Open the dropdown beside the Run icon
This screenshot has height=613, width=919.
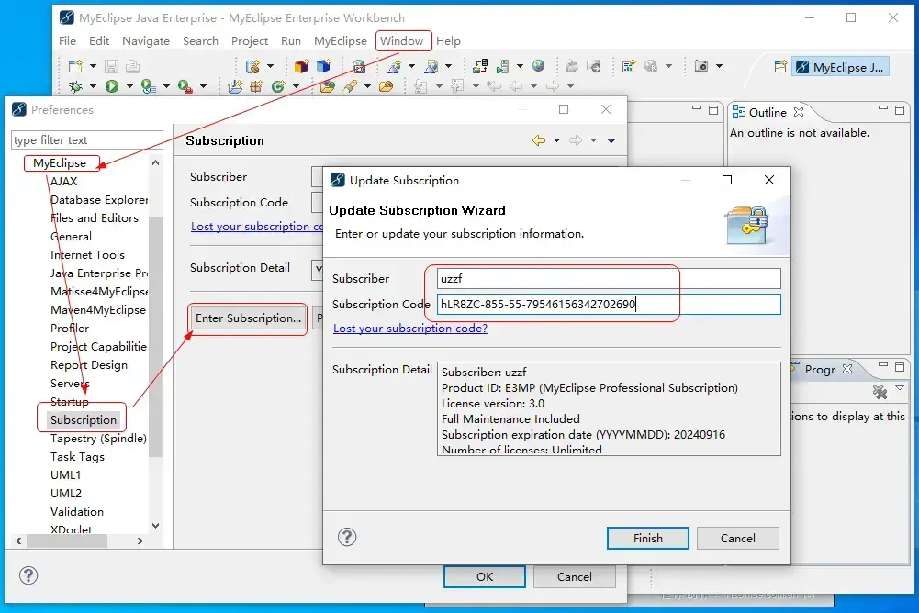pyautogui.click(x=129, y=87)
